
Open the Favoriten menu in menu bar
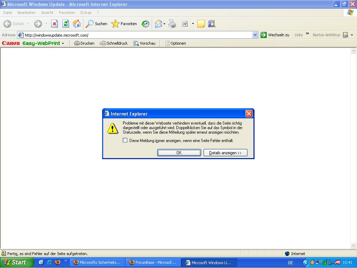(x=67, y=13)
